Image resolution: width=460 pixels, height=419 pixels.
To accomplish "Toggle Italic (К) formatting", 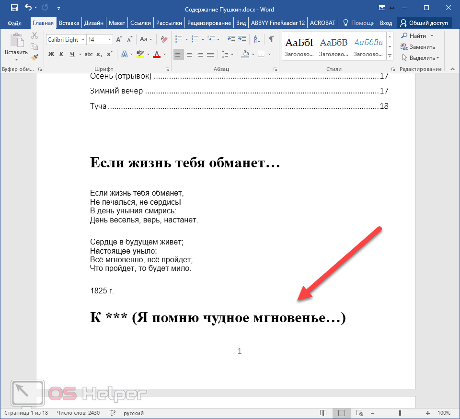I will tap(61, 54).
